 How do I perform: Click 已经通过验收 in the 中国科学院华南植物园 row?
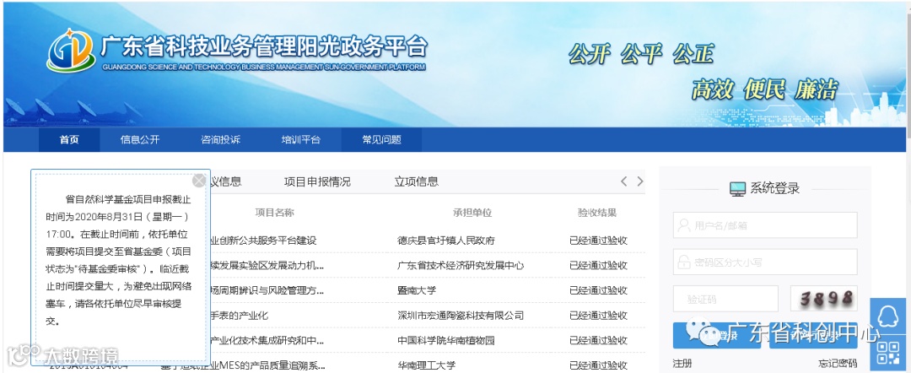point(598,340)
